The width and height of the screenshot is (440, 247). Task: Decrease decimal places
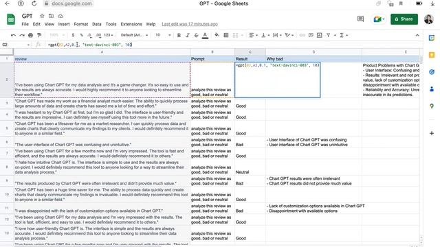pyautogui.click(x=89, y=35)
